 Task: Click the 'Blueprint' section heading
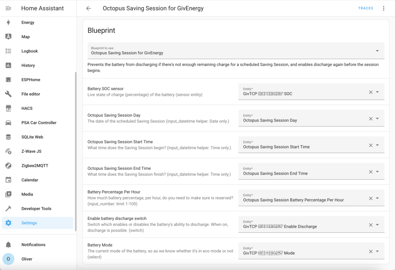click(x=101, y=30)
